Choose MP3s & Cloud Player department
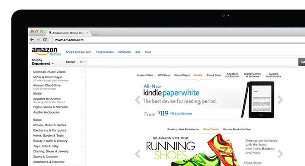 [48, 77]
